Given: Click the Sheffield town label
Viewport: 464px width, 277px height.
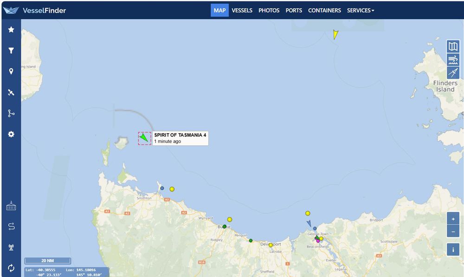Looking at the screenshot, I should click(x=267, y=271).
